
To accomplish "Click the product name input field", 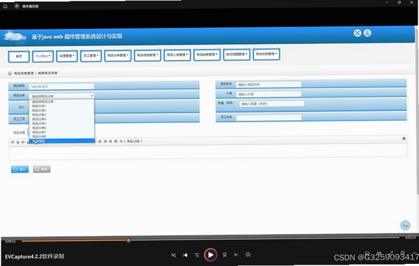I will tap(268, 84).
